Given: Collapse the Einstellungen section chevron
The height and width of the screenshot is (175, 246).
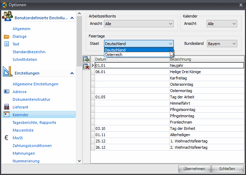Looking at the screenshot, I should 72,73.
